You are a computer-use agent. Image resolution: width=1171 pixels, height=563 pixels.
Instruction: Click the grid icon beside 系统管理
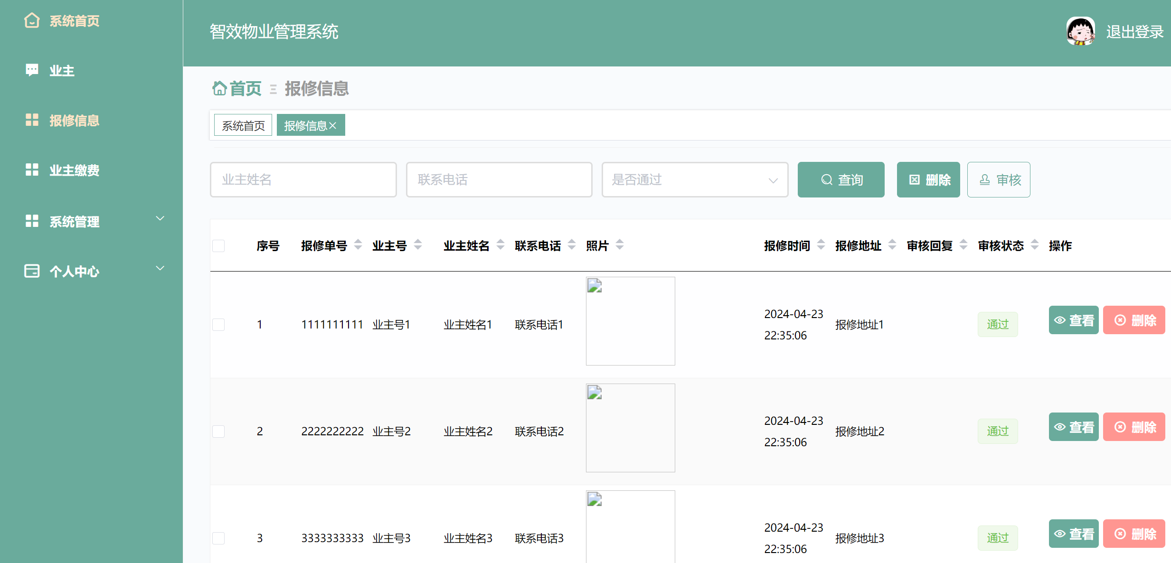click(x=32, y=221)
